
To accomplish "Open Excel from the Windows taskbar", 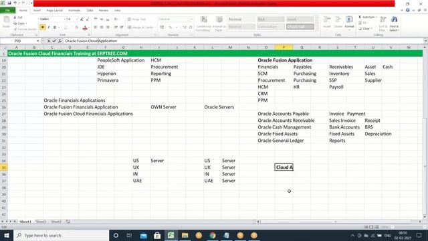I will pyautogui.click(x=171, y=235).
